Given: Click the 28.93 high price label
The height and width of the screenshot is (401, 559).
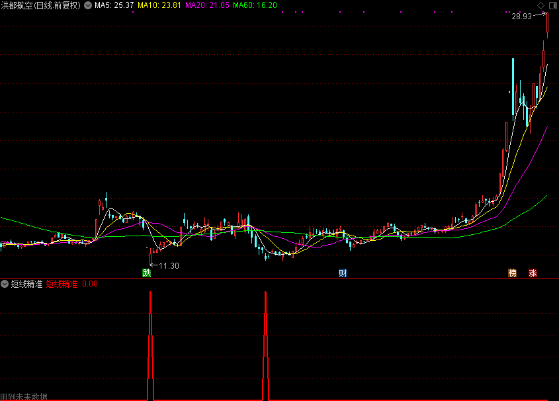Looking at the screenshot, I should pos(521,17).
